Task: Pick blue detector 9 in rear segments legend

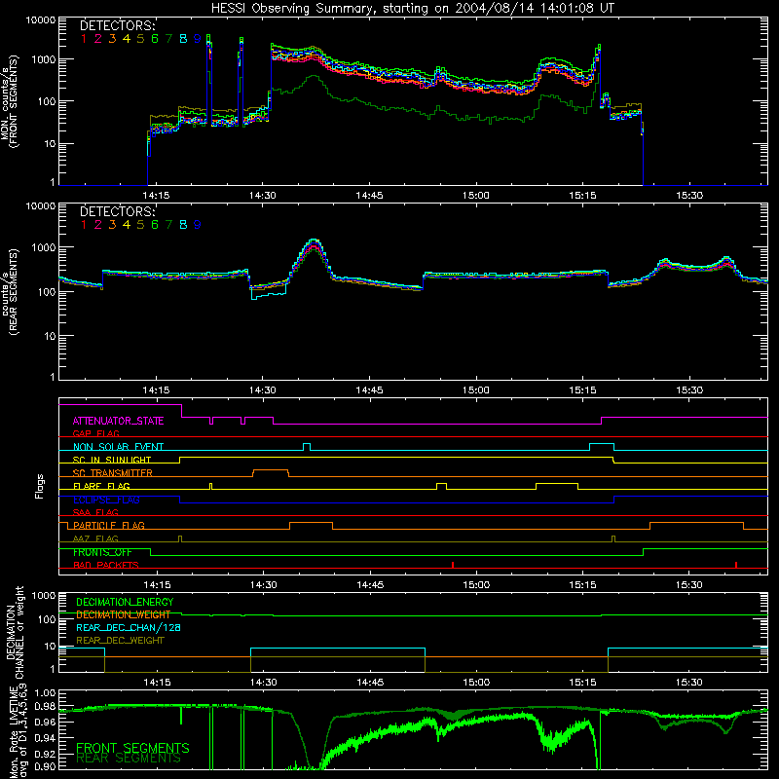Action: (198, 225)
